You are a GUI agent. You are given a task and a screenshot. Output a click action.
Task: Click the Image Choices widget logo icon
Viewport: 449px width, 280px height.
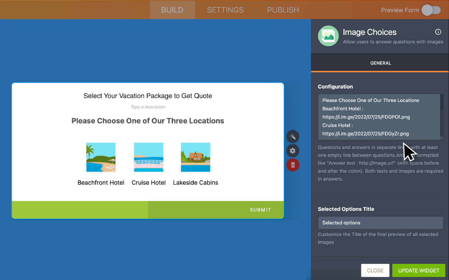pyautogui.click(x=328, y=36)
